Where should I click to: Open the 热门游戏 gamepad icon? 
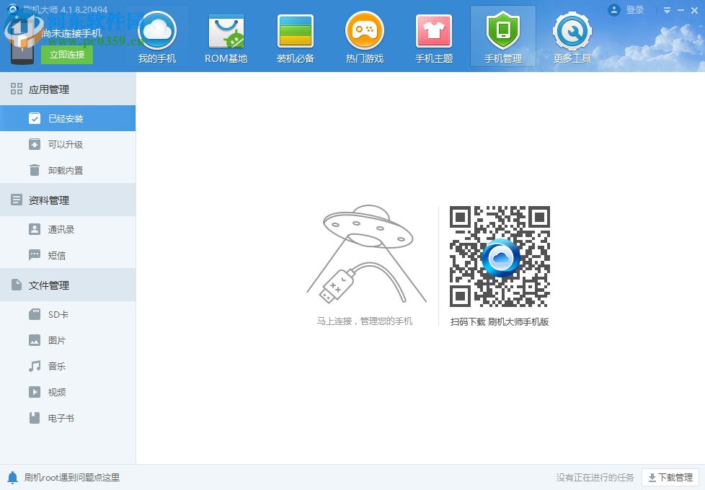pyautogui.click(x=365, y=30)
